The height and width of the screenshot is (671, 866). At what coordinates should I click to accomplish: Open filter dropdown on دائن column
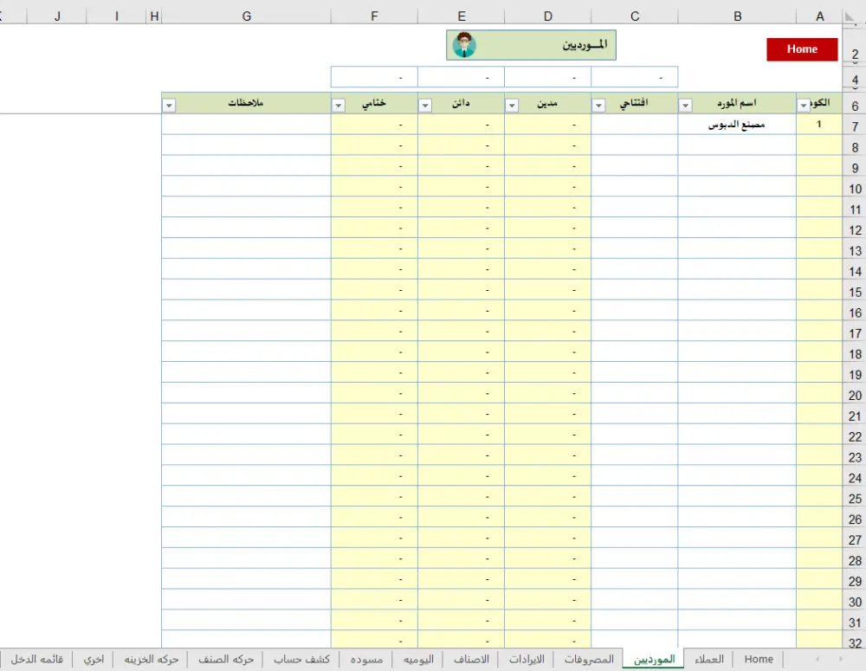click(x=424, y=103)
